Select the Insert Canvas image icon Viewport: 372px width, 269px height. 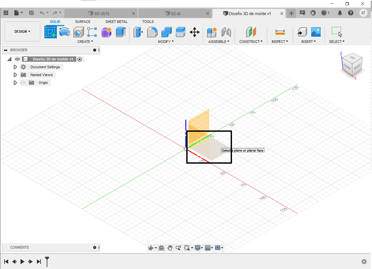pyautogui.click(x=316, y=32)
